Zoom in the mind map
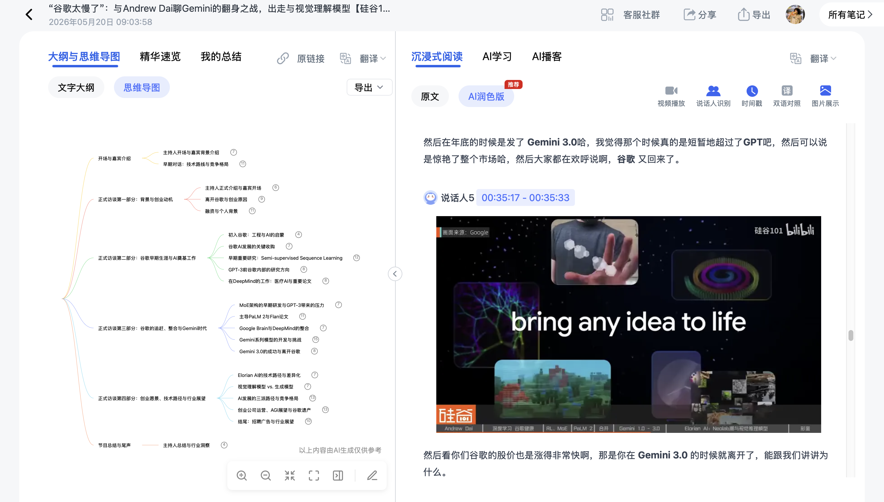The height and width of the screenshot is (502, 884). (242, 476)
